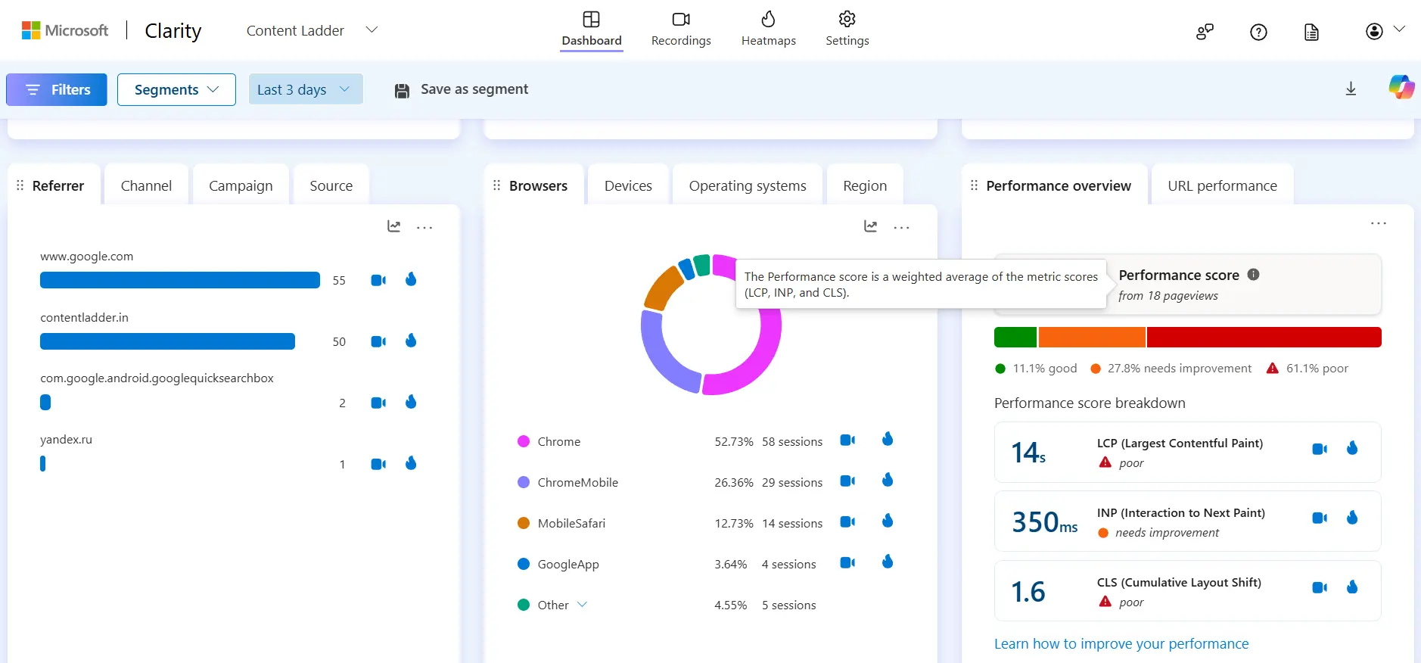View heatmaps for CLS metric
This screenshot has width=1421, height=663.
point(1352,587)
